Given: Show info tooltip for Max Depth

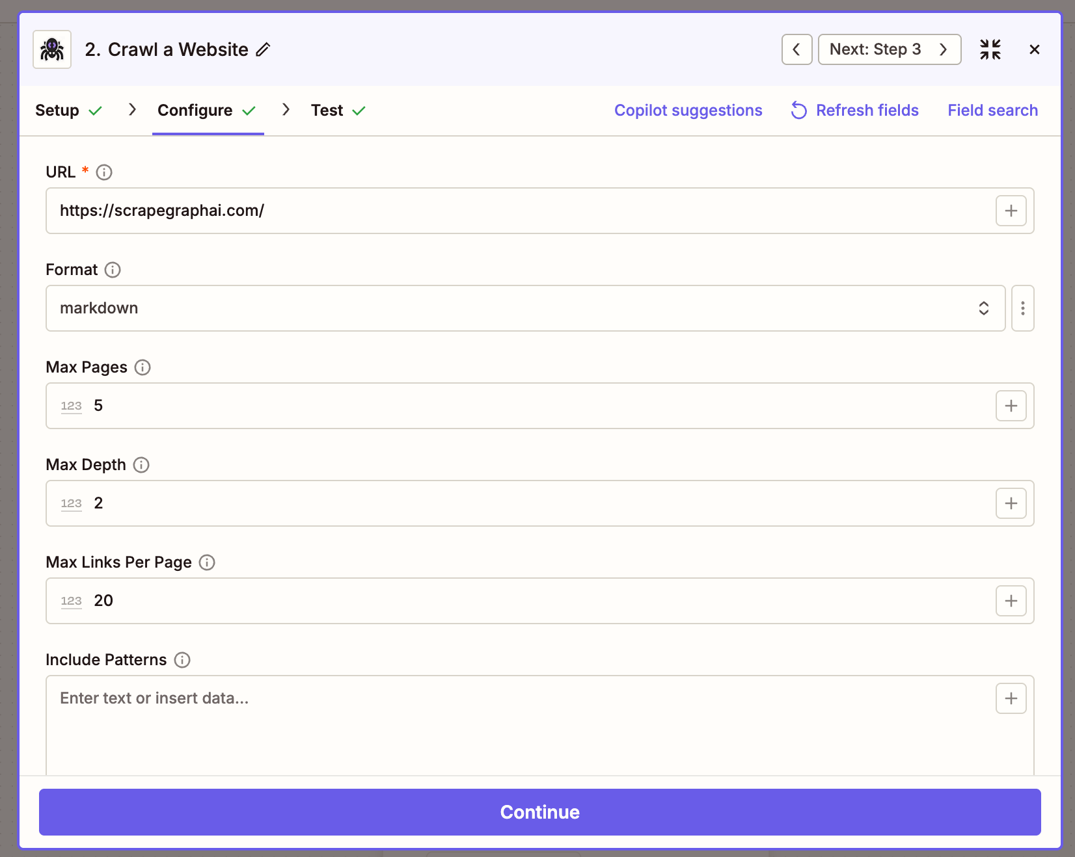Looking at the screenshot, I should [x=141, y=465].
